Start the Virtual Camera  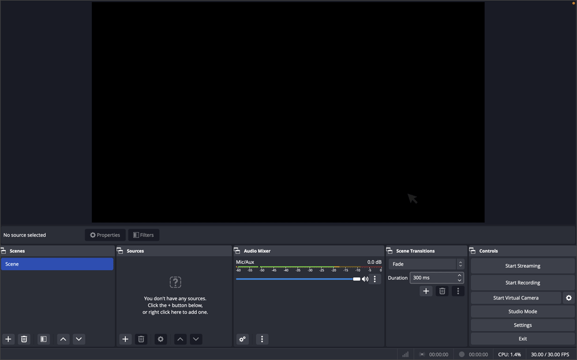pos(515,298)
